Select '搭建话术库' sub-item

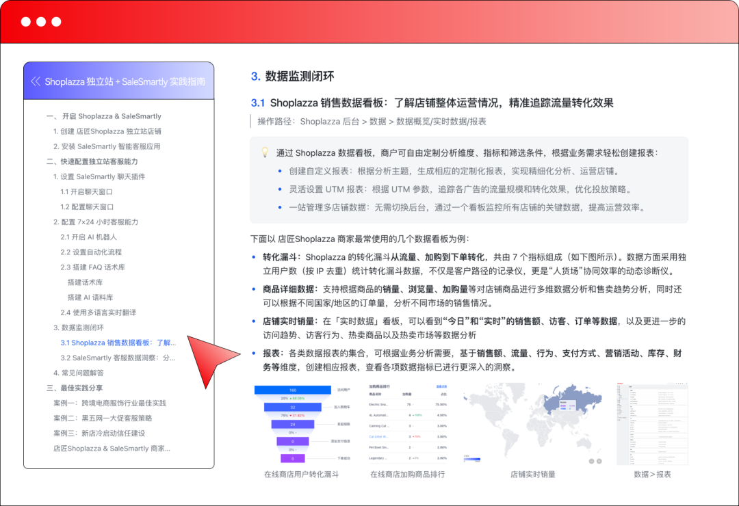coord(85,282)
